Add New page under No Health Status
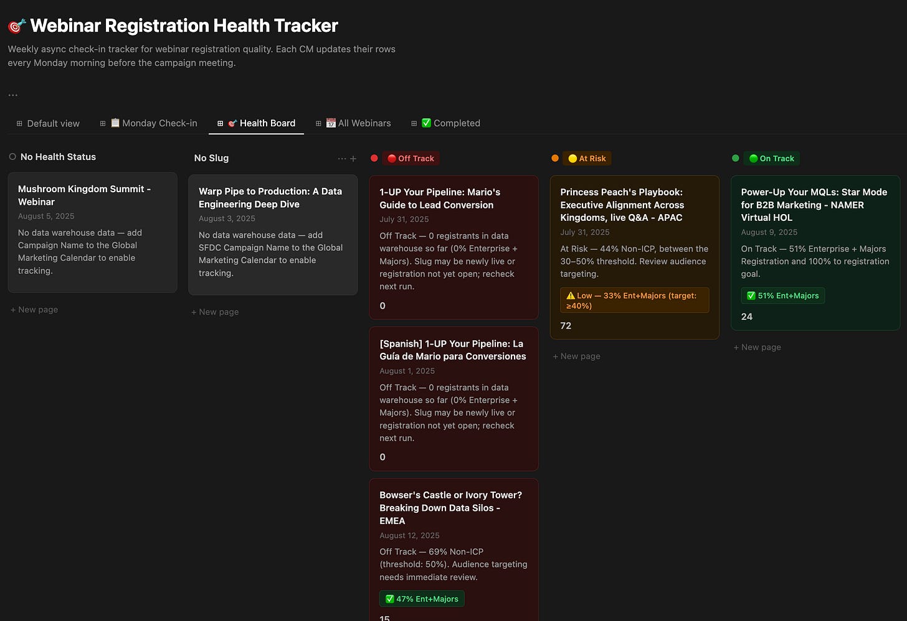This screenshot has width=907, height=621. coord(34,310)
